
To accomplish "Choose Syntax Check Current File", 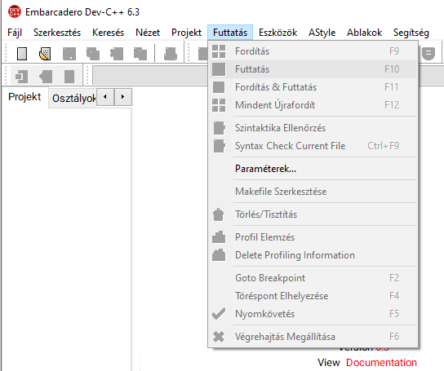I will 313,146.
